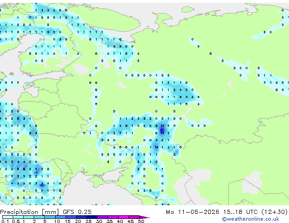The width and height of the screenshot is (289, 223).
Task: Click the 1–2 mm legend swatch
Action: coord(29,217)
